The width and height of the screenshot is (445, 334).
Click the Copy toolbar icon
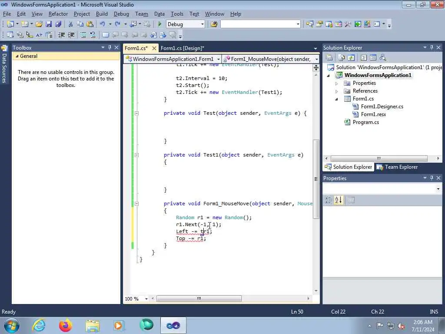click(80, 24)
